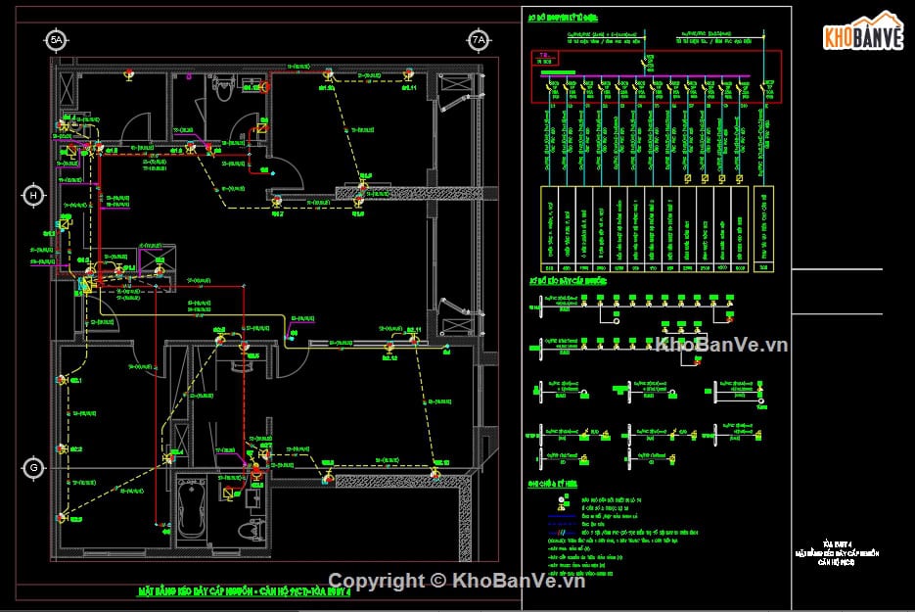Select the title block text at the lower right
This screenshot has width=915, height=612.
click(837, 553)
